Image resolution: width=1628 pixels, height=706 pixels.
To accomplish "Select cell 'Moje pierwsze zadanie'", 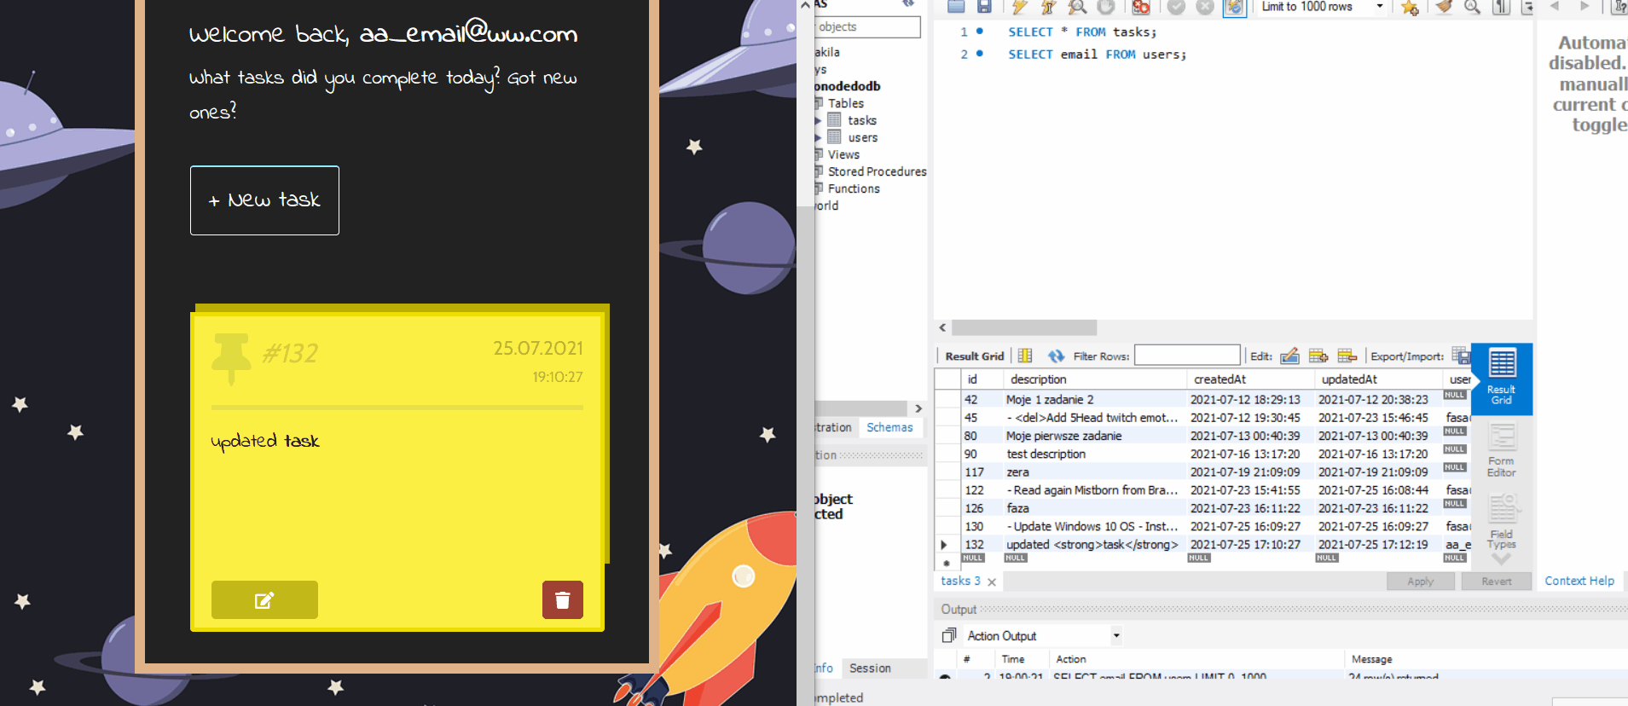I will tap(1095, 436).
